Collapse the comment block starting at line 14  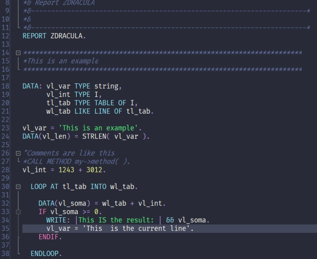point(18,53)
